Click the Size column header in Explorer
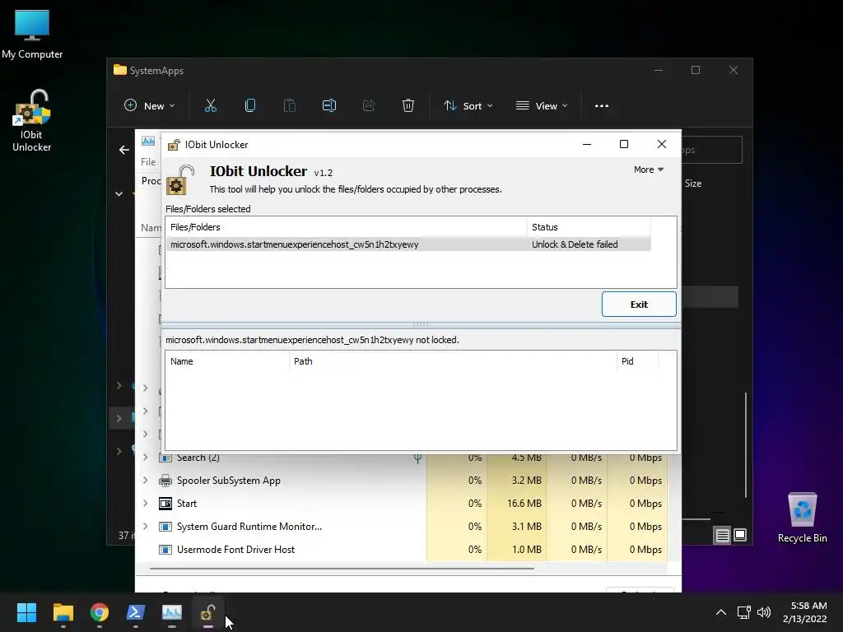This screenshot has width=843, height=632. point(693,184)
